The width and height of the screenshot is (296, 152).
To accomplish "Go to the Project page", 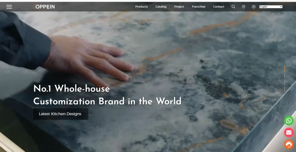I will pyautogui.click(x=179, y=7).
